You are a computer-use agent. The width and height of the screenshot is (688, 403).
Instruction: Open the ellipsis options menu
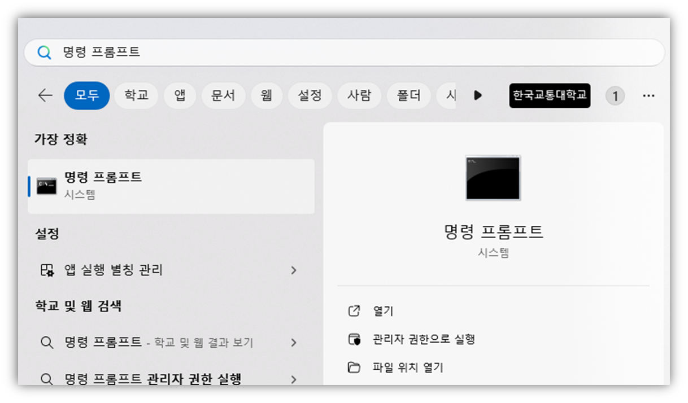tap(648, 95)
